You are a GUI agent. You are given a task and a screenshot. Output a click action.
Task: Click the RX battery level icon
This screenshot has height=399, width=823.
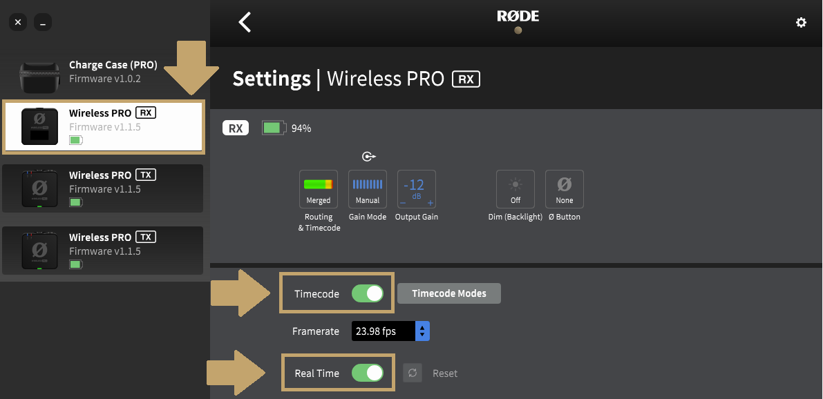pos(274,128)
